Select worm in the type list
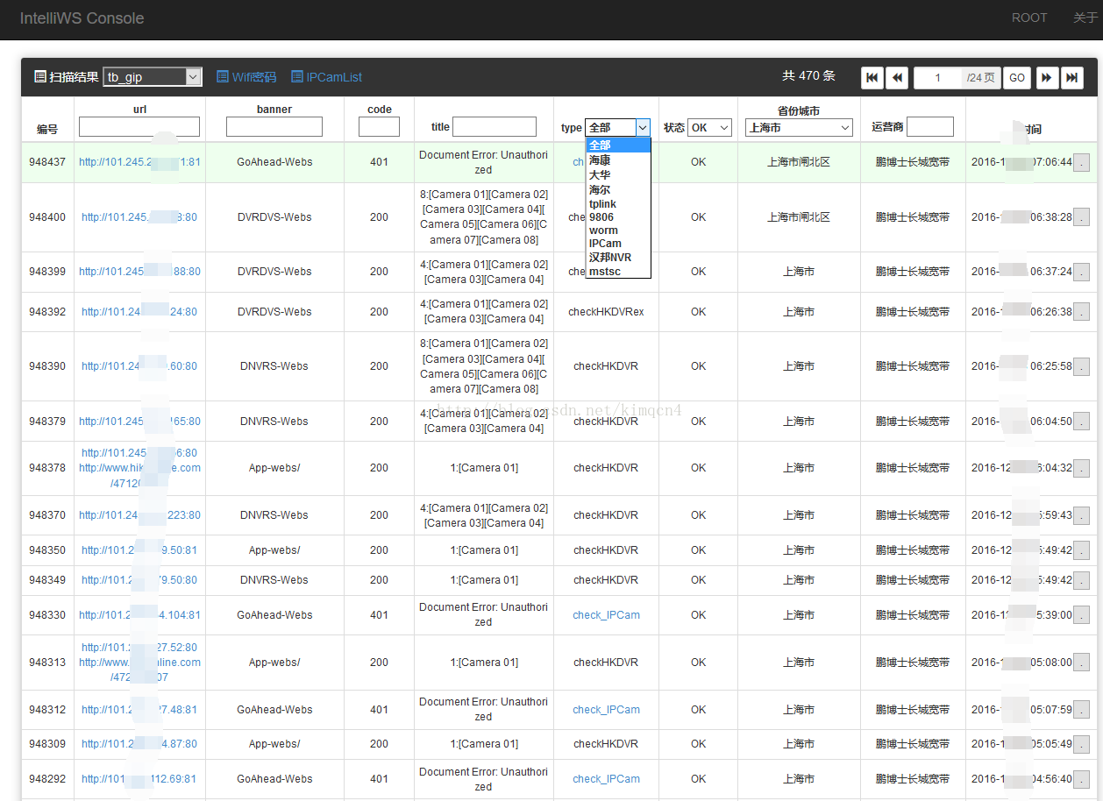 click(x=618, y=230)
